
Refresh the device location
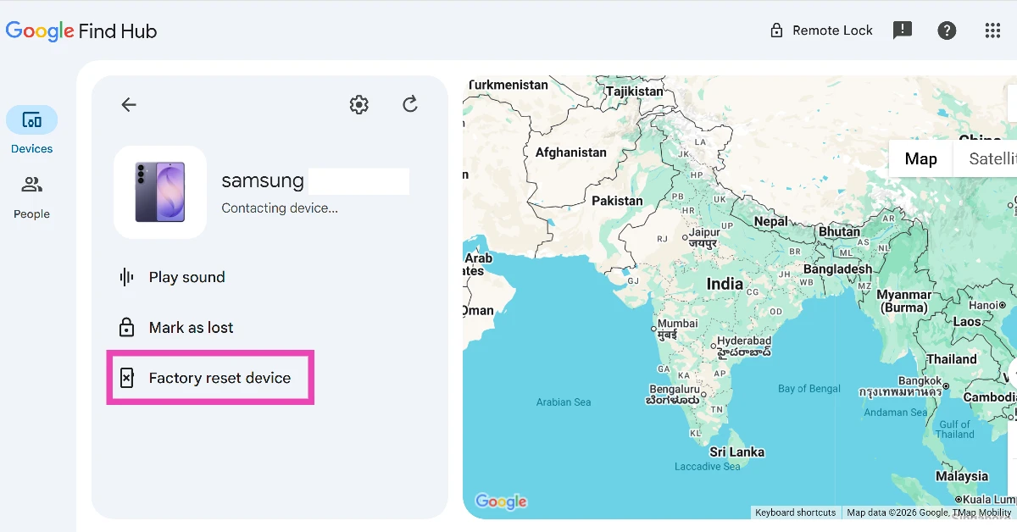(x=410, y=104)
